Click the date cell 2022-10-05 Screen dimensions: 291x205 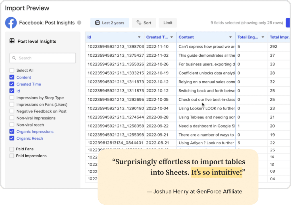point(161,100)
